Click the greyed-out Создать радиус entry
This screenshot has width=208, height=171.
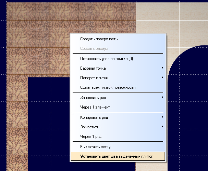tap(94, 48)
